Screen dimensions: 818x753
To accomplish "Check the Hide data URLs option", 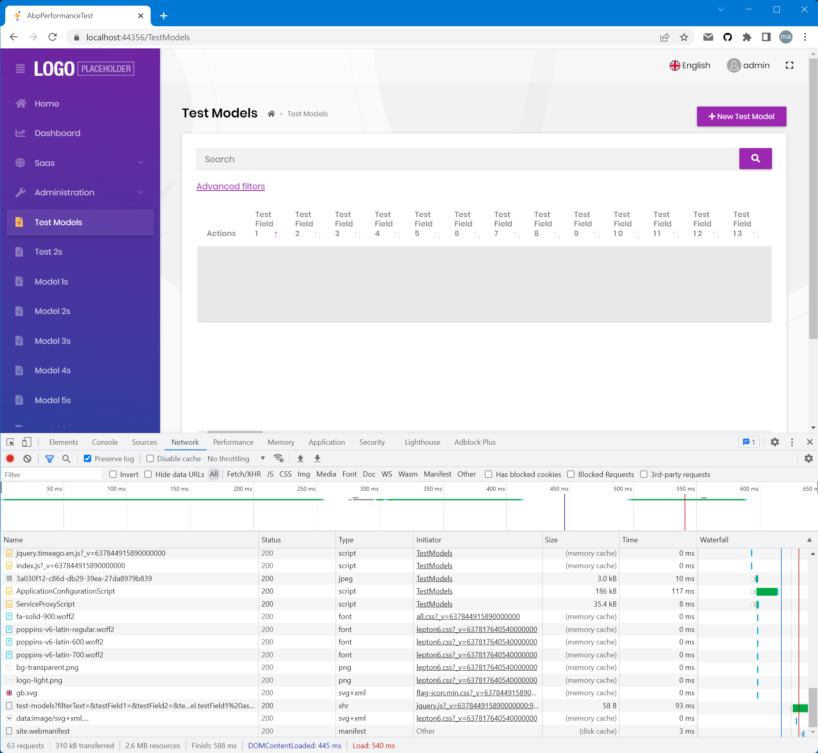I will (148, 474).
